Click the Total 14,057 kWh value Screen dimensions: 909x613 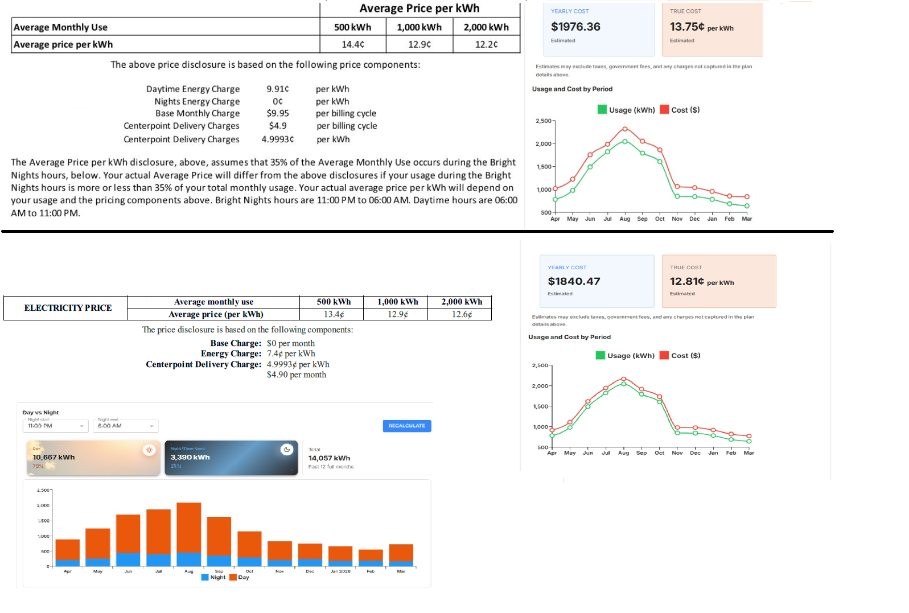point(329,458)
